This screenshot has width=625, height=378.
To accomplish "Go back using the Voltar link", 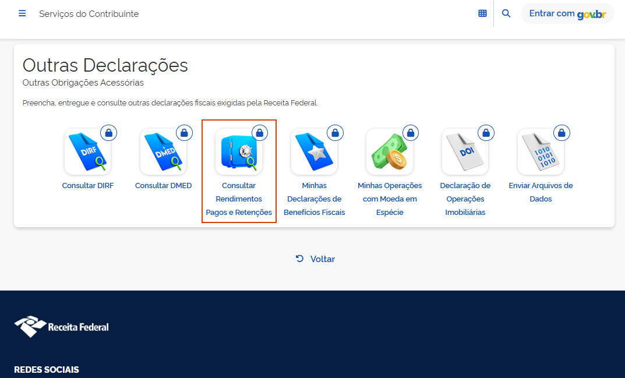I will (315, 259).
